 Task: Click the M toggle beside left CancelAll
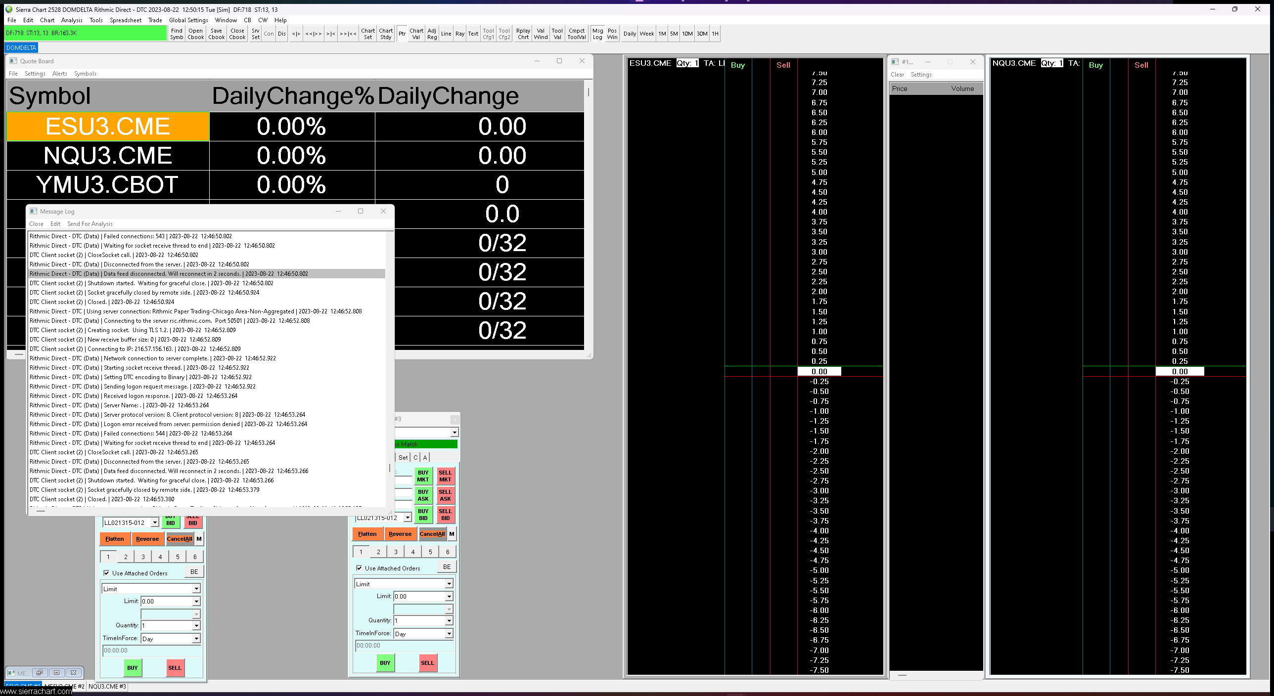pyautogui.click(x=199, y=539)
